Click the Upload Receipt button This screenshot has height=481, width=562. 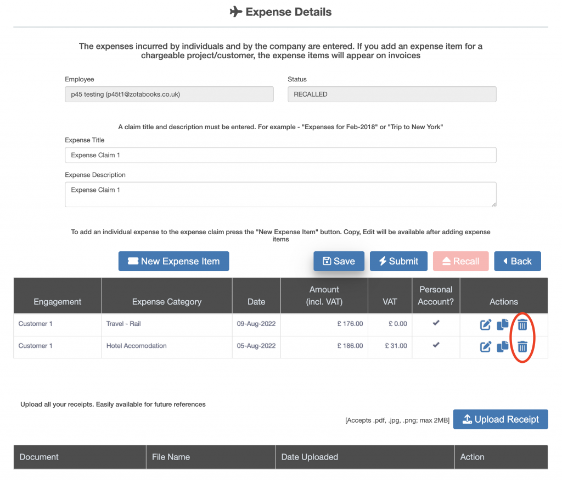500,419
